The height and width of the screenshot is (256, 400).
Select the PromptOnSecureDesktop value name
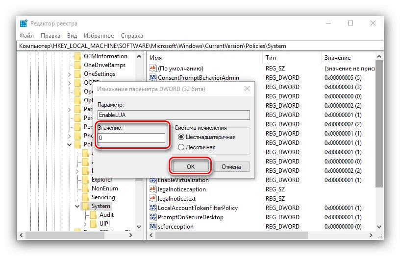tap(191, 217)
